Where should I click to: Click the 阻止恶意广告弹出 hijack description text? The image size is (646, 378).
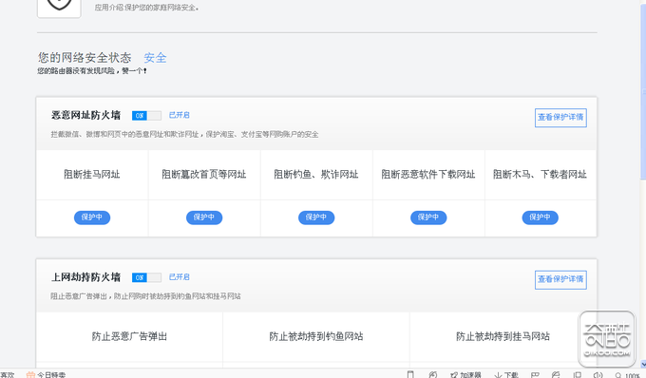pos(146,296)
